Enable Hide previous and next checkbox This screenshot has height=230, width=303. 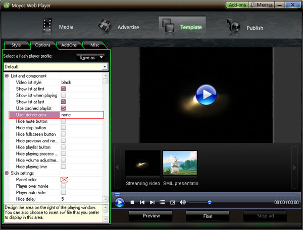point(64,140)
